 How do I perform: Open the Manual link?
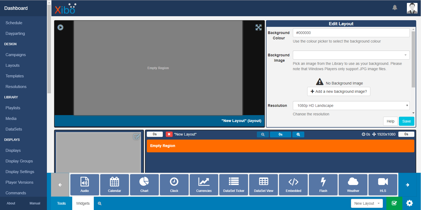tap(35, 203)
